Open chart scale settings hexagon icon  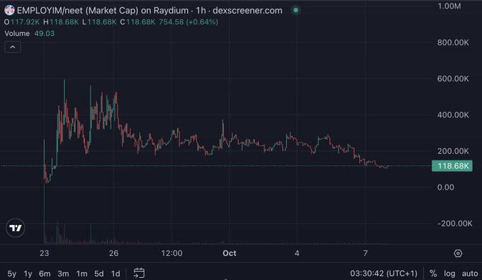(x=458, y=253)
